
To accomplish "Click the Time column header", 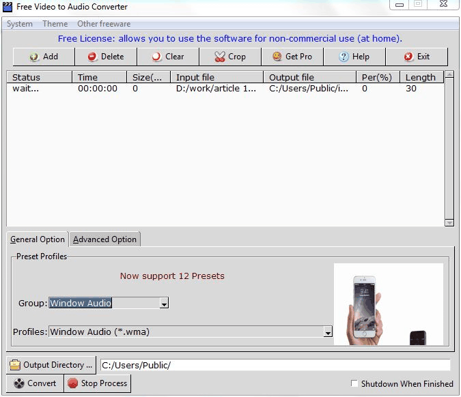I will pyautogui.click(x=100, y=77).
